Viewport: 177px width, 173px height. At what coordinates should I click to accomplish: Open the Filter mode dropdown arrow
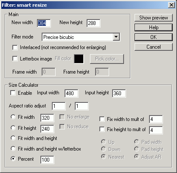point(116,37)
